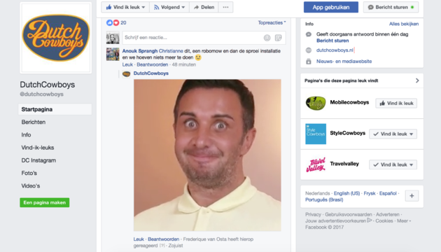Open the three-dots more options menu

click(225, 7)
